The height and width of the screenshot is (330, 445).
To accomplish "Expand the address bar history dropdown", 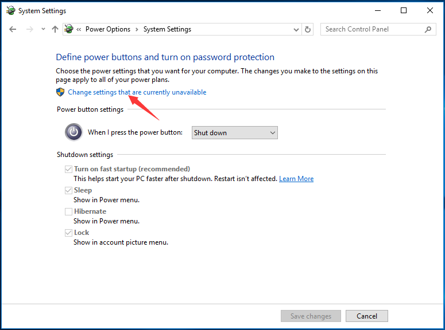I will pos(296,29).
